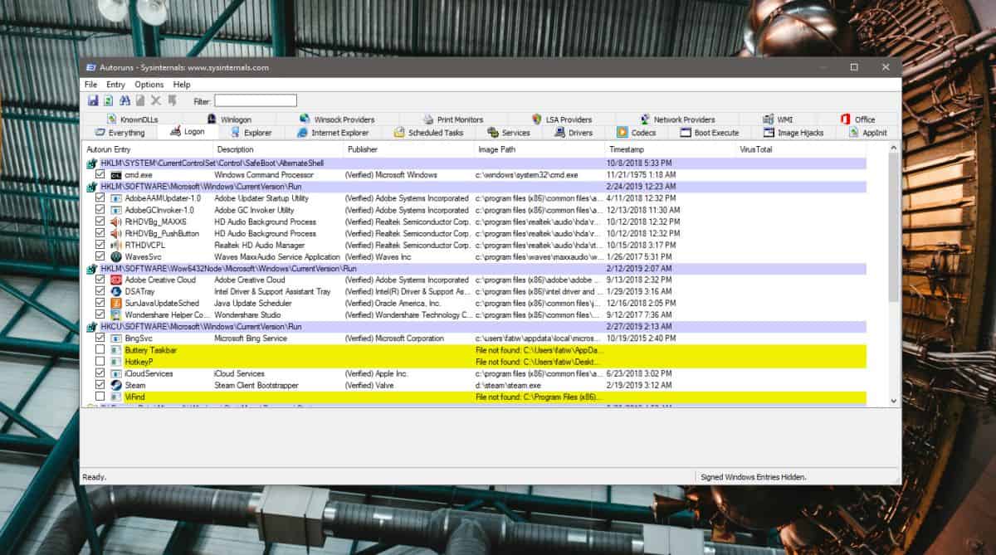Uncheck the AdobeAAMUpdater-1.0 checkbox
The height and width of the screenshot is (555, 996).
click(100, 198)
